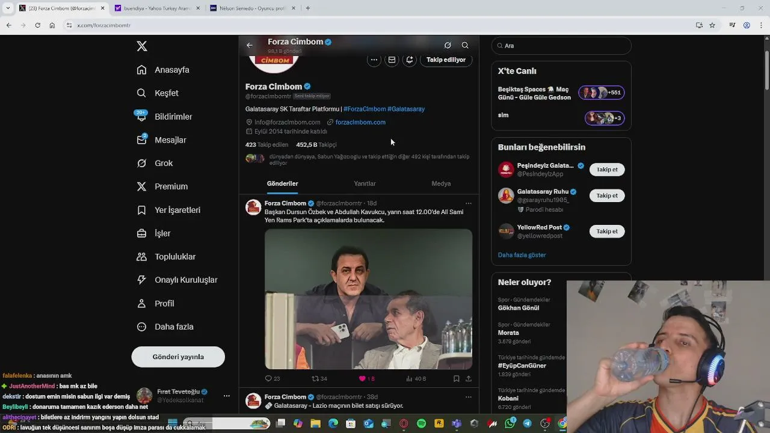Click Grok icon in the profile header
770x433 pixels.
click(x=448, y=45)
